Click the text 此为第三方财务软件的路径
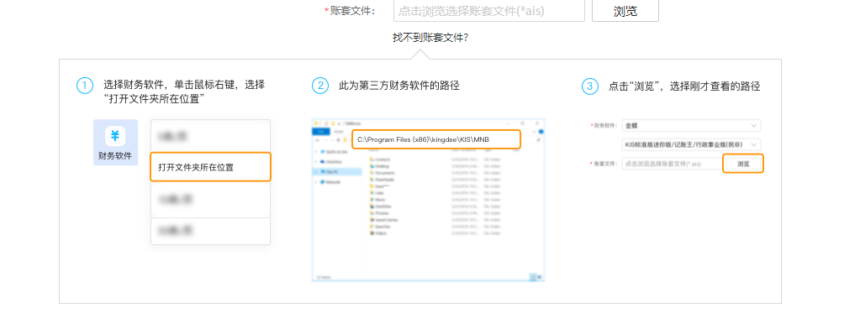Screen dimensions: 860x319 (399, 86)
